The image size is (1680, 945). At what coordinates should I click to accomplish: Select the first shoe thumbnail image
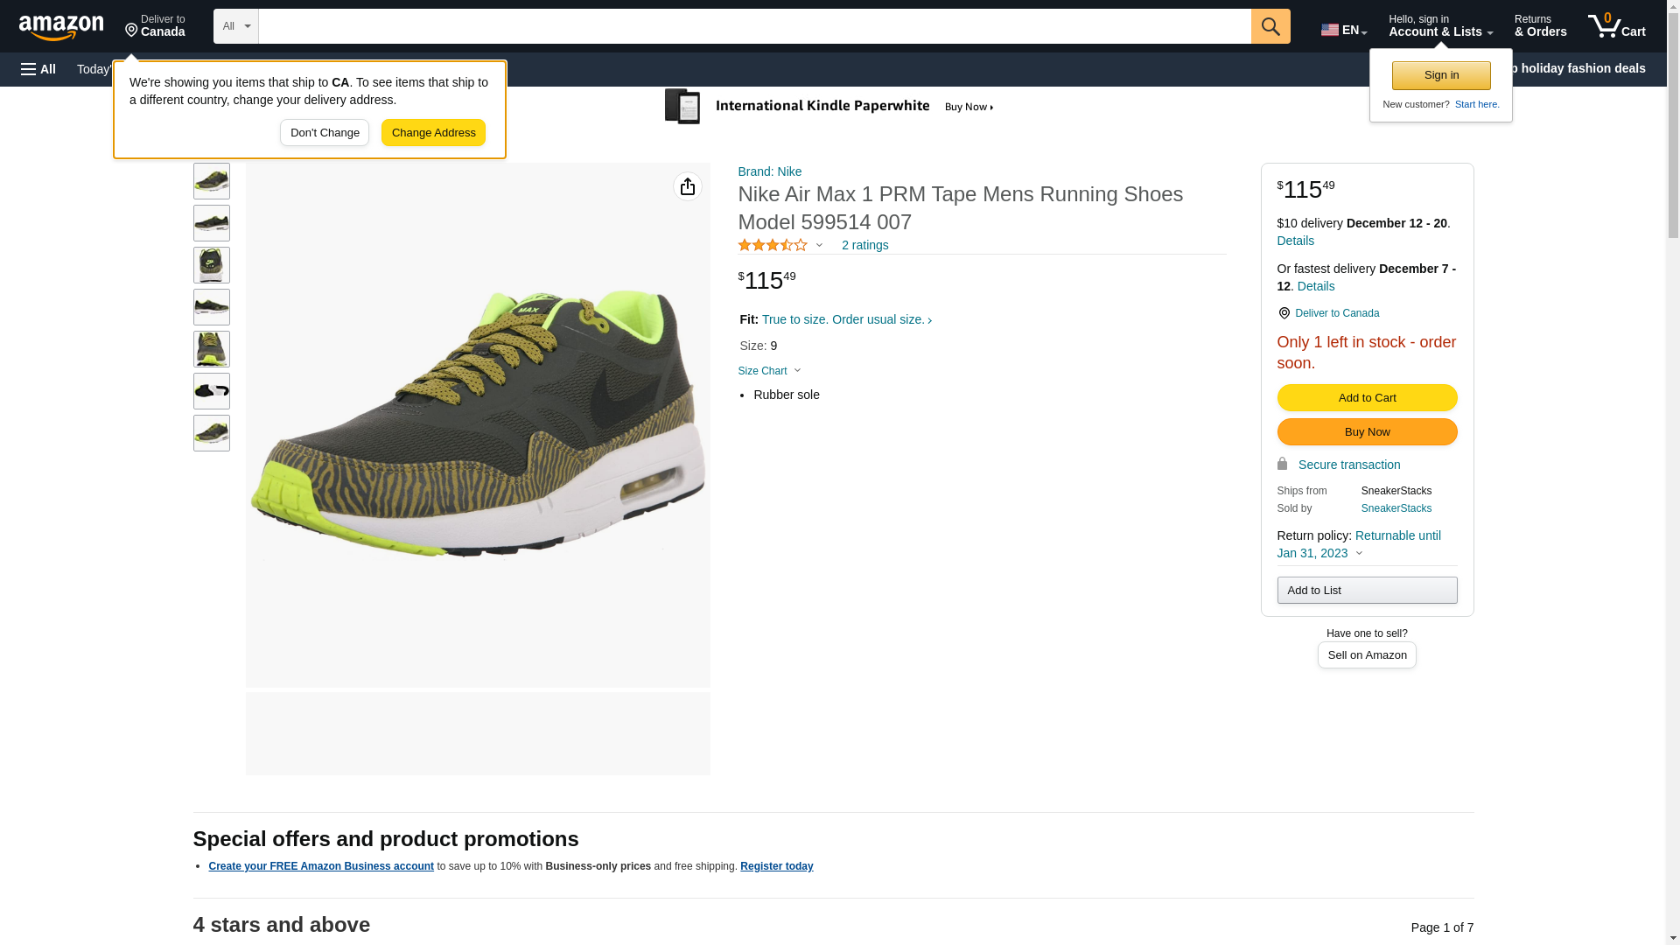point(212,181)
